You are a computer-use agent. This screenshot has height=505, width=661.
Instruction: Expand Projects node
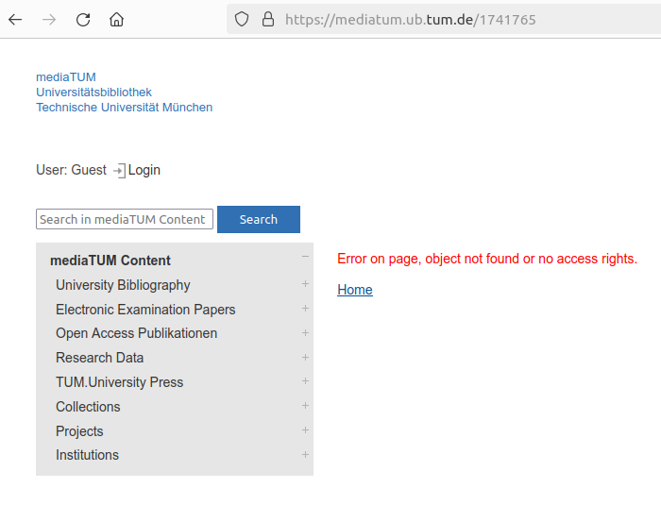[305, 430]
